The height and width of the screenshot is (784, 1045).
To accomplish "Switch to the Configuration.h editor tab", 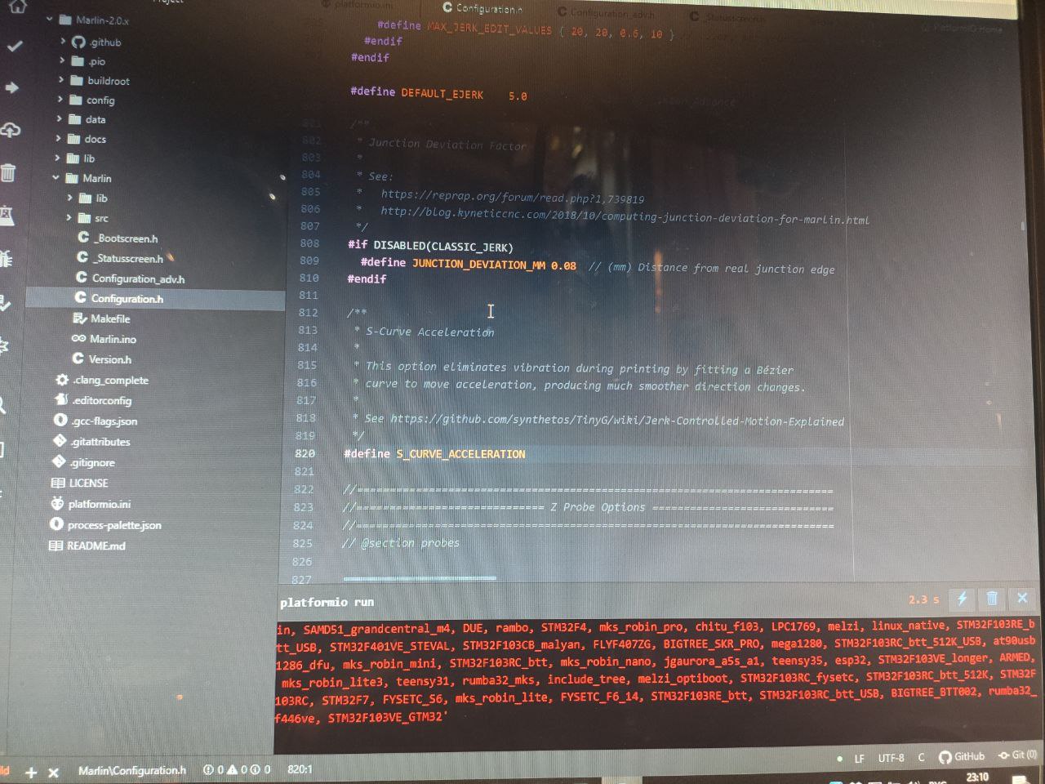I will (x=482, y=8).
